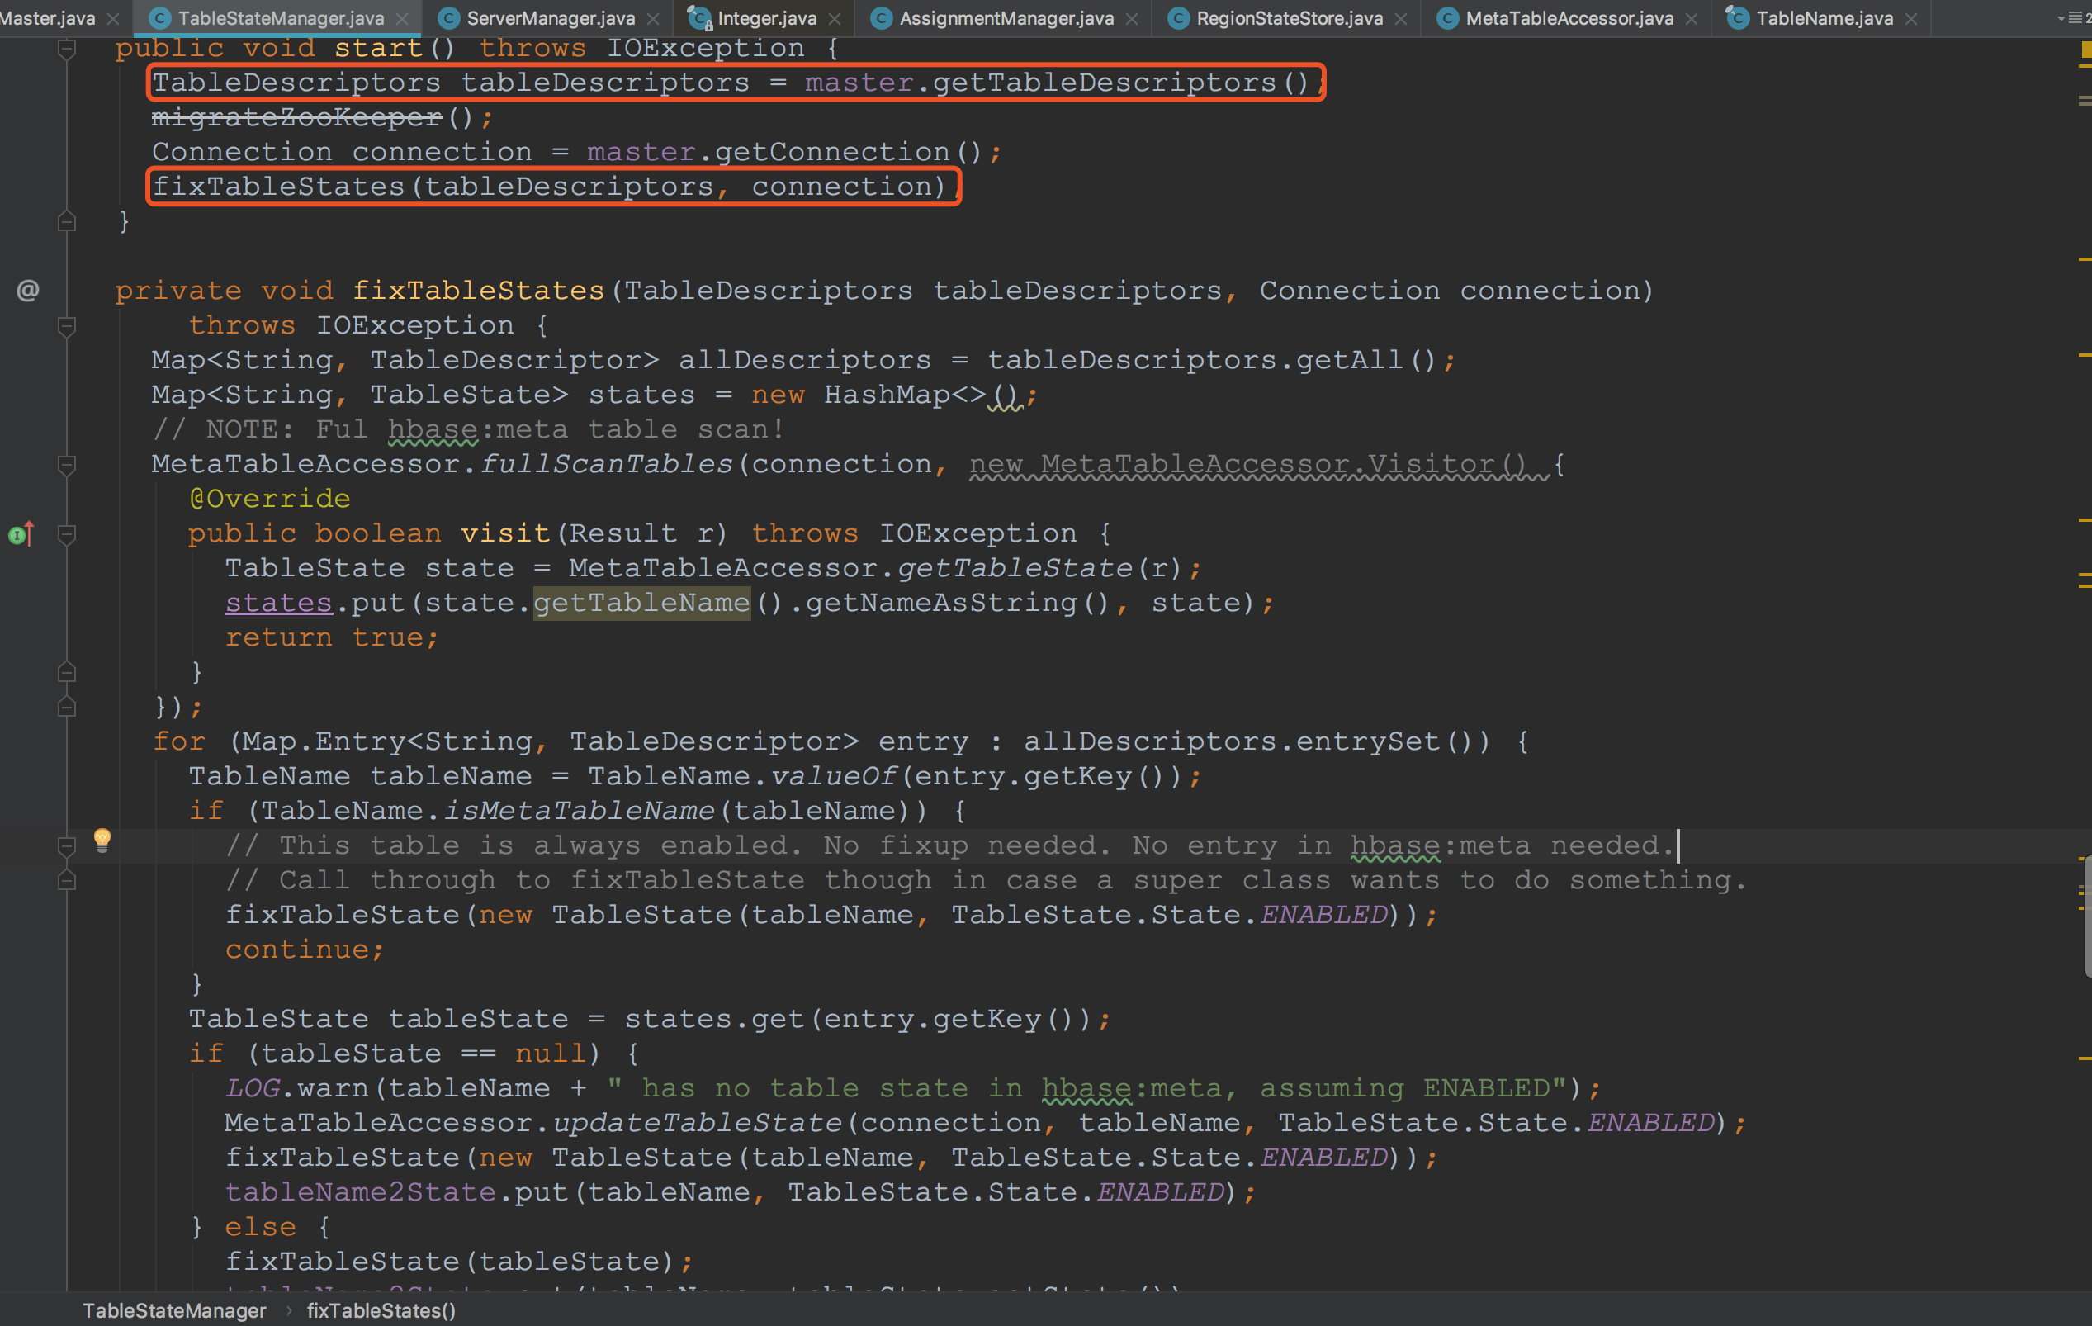The image size is (2092, 1326).
Task: Click the override gutter icon beside visit method
Action: (x=21, y=533)
